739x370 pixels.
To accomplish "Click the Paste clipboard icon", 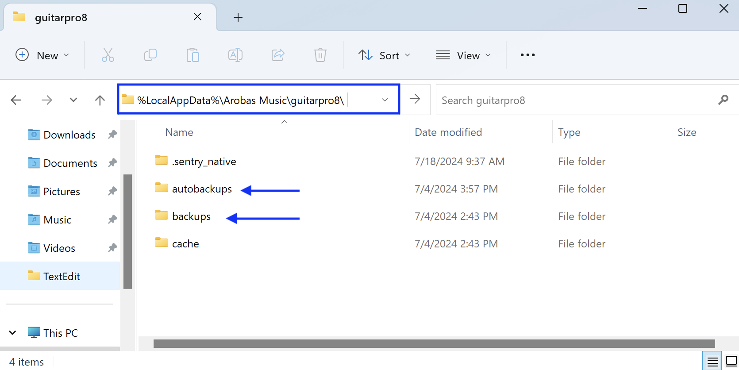I will 193,55.
